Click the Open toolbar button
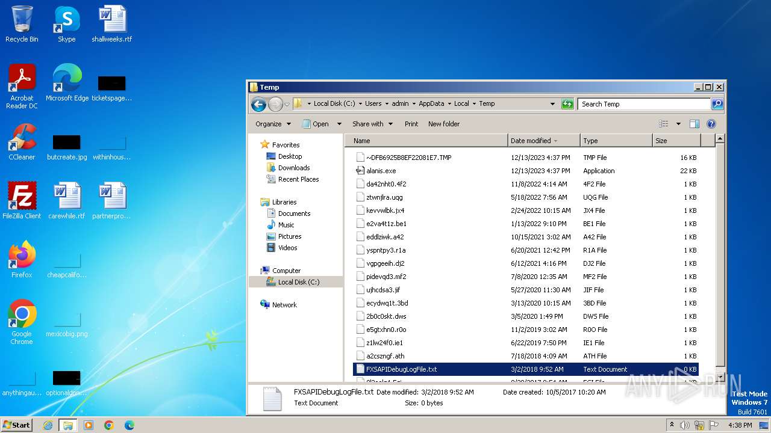Image resolution: width=771 pixels, height=433 pixels. click(316, 124)
